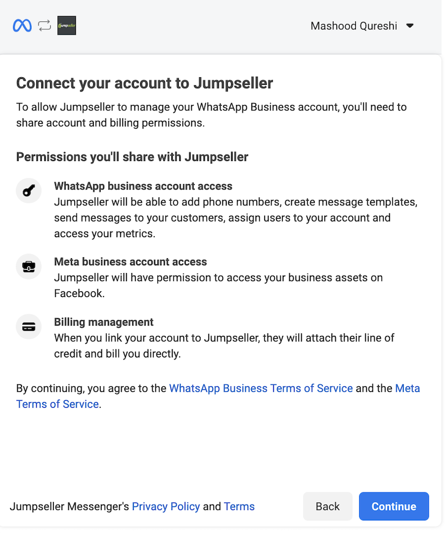Click the Back button

tap(328, 506)
